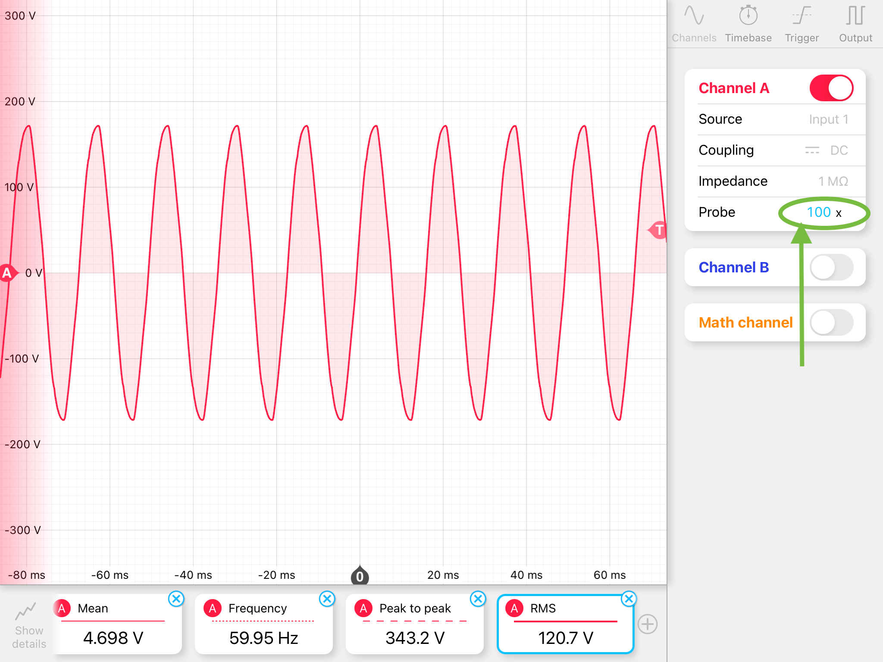The height and width of the screenshot is (662, 883).
Task: Click the 60 ms axis label
Action: click(609, 575)
